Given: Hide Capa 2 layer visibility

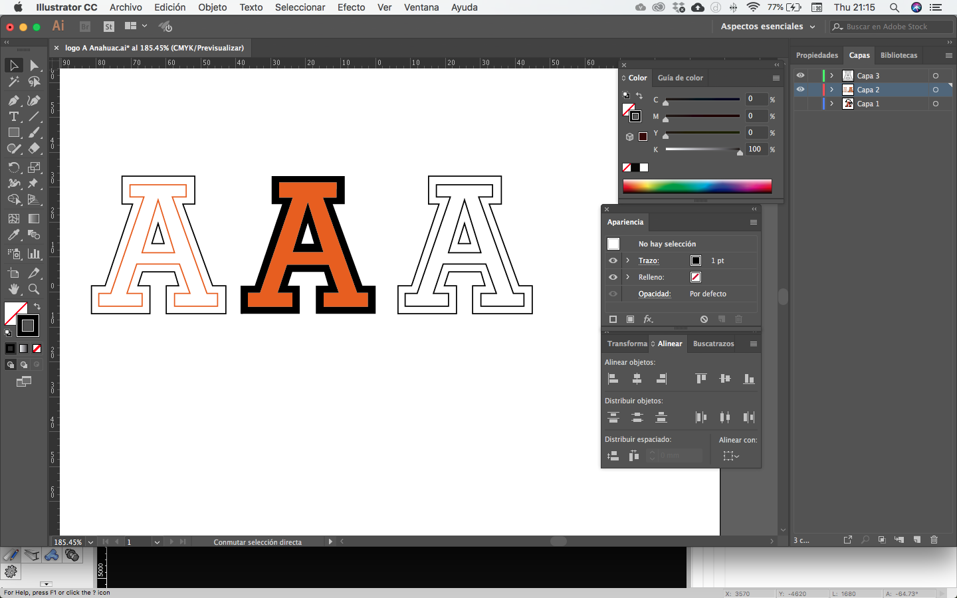Looking at the screenshot, I should (800, 90).
